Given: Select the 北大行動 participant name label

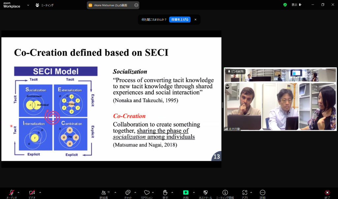Looking at the screenshot, I should point(234,129).
